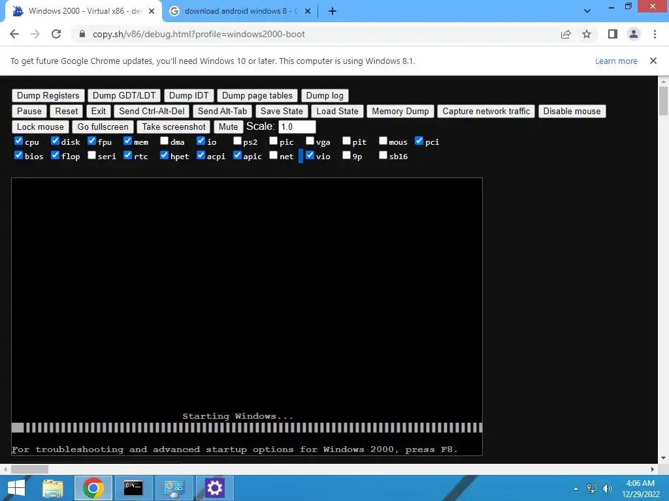Enable the vga log checkbox
The width and height of the screenshot is (669, 501).
tap(310, 141)
